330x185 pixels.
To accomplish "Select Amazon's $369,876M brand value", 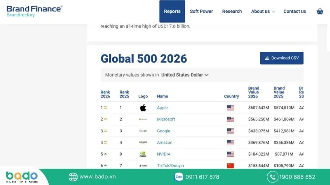I will coord(259,142).
